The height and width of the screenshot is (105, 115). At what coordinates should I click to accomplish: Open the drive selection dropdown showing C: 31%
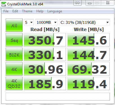coord(85,22)
